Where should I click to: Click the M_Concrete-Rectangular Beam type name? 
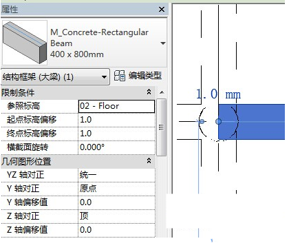pos(99,38)
